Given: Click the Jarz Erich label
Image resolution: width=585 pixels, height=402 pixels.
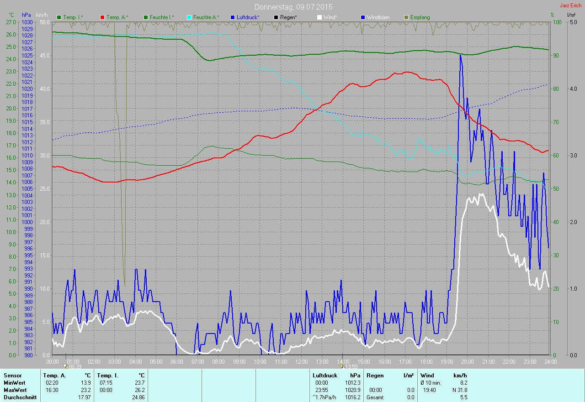Looking at the screenshot, I should coord(571,5).
